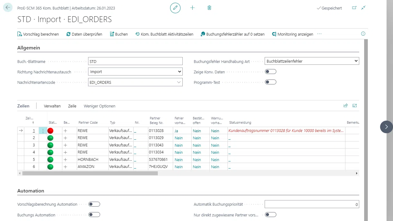Collapse the Allgemein section header
This screenshot has width=393, height=221.
point(29,48)
